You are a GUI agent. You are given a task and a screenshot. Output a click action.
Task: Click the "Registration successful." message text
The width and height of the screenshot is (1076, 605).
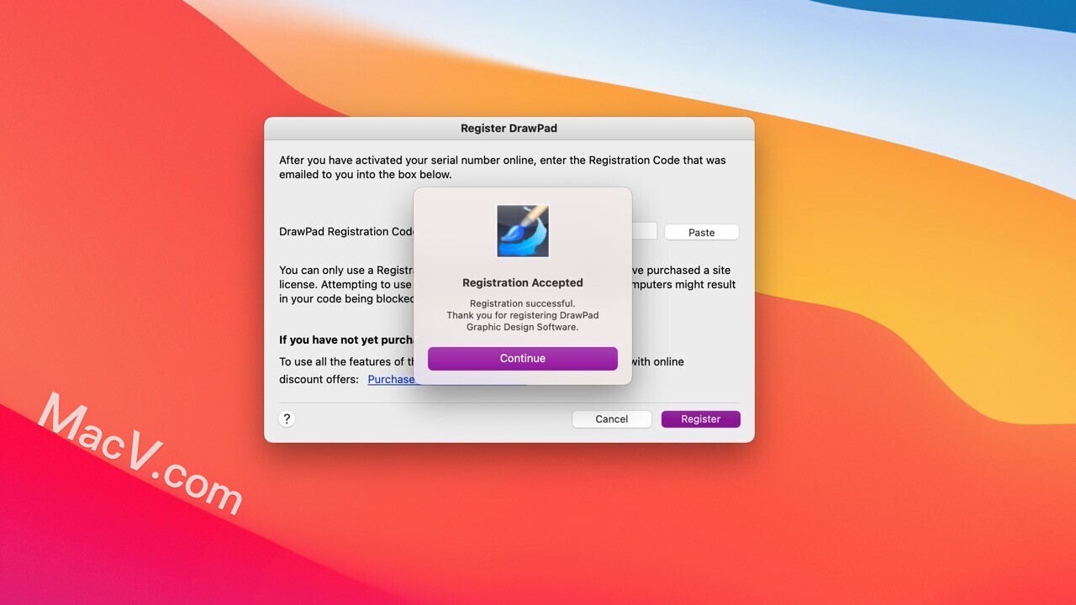pyautogui.click(x=523, y=303)
